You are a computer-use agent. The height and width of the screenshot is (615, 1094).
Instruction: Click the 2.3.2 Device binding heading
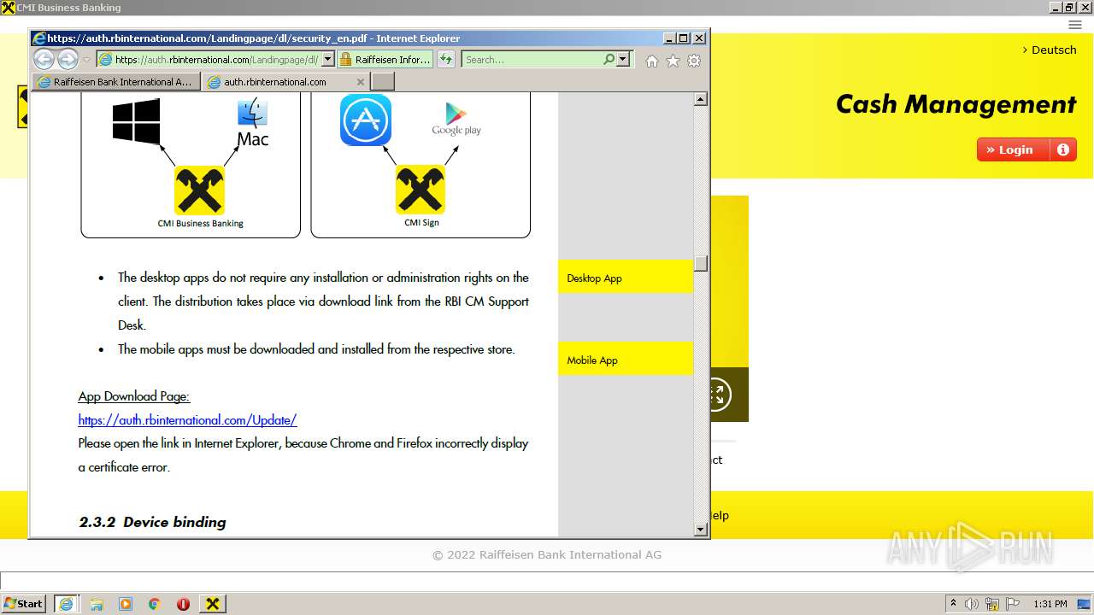[152, 522]
